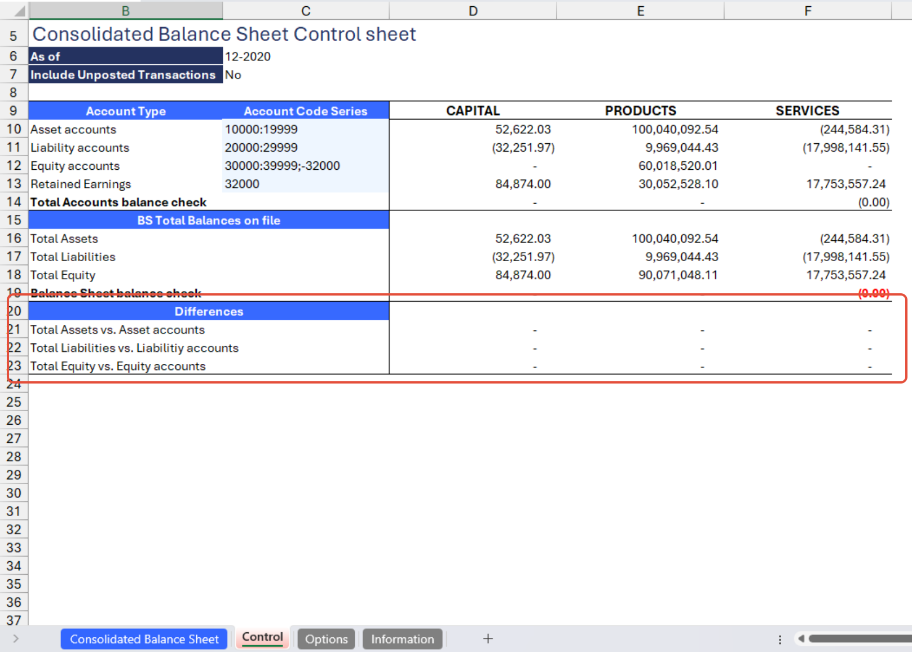Image resolution: width=912 pixels, height=652 pixels.
Task: Select column C header
Action: [x=306, y=11]
